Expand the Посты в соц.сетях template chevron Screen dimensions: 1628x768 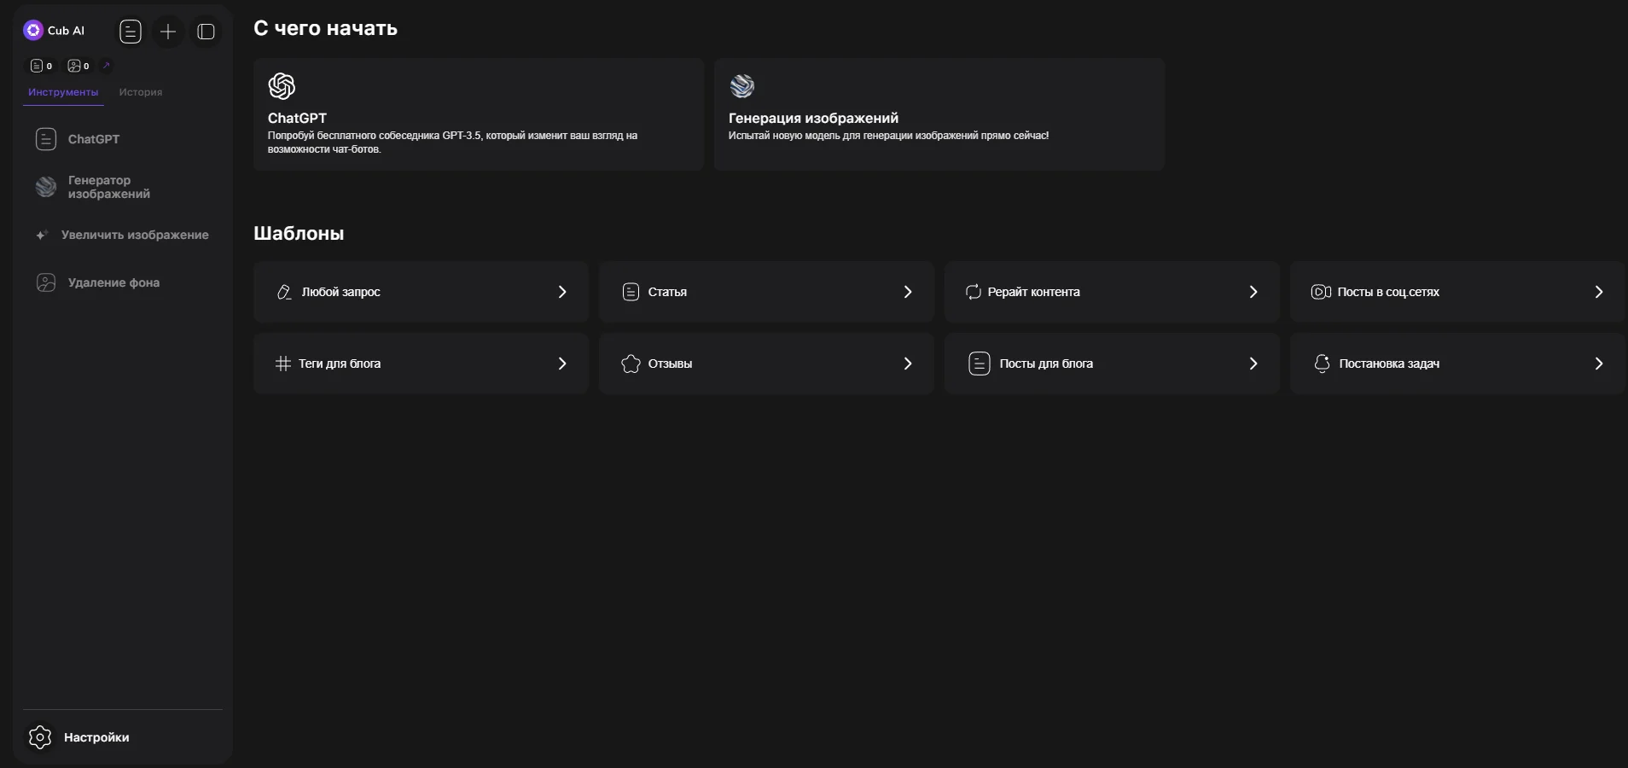(1599, 292)
